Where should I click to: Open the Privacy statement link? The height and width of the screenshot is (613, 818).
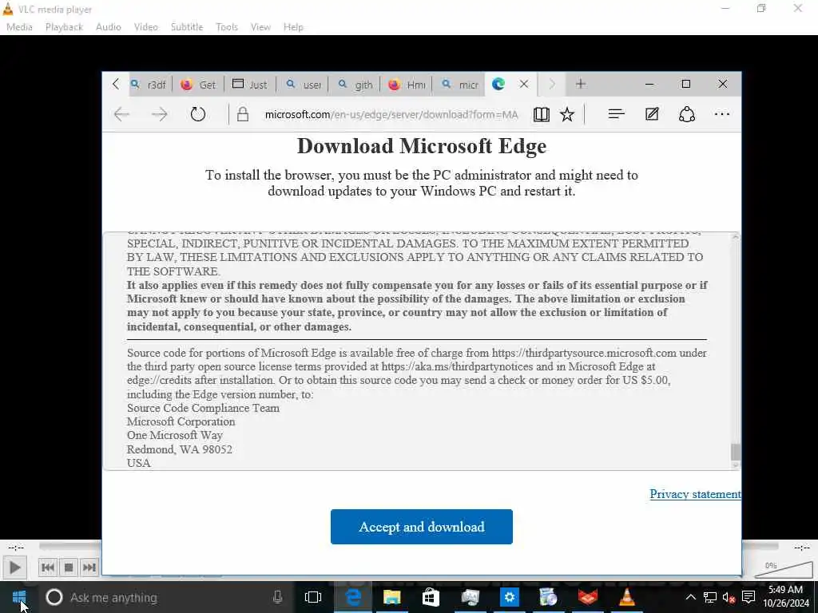pos(695,493)
